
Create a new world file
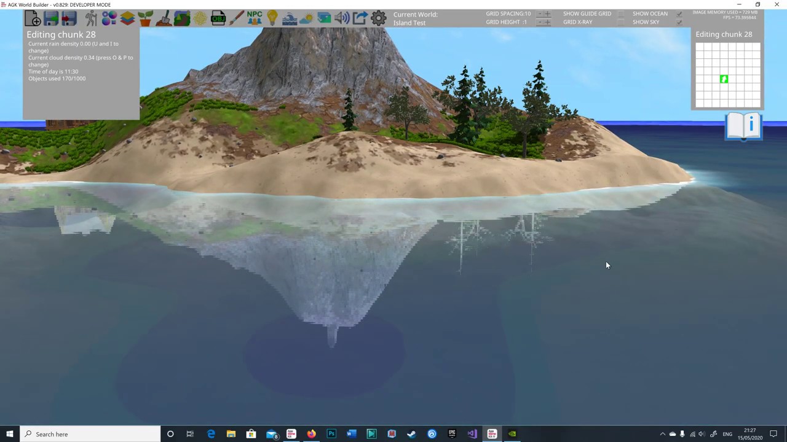pyautogui.click(x=33, y=18)
